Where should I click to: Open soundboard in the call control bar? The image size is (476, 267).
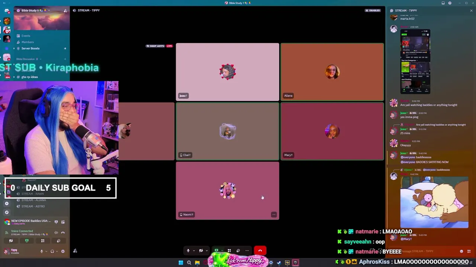(238, 251)
